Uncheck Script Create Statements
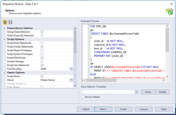The image size is (176, 115). tap(42, 47)
